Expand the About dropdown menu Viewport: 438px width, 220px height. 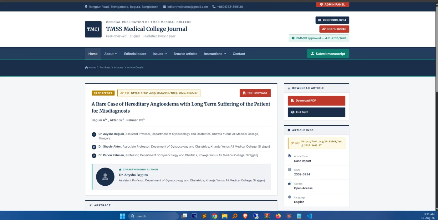click(111, 54)
